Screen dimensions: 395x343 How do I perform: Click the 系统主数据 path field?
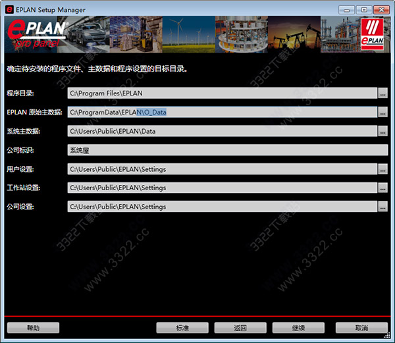(223, 131)
